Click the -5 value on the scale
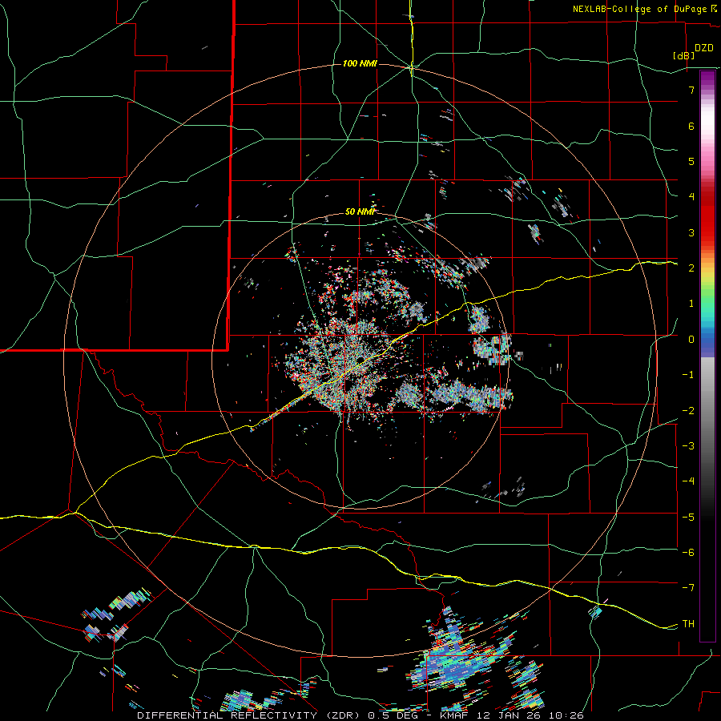This screenshot has width=721, height=721. click(688, 517)
